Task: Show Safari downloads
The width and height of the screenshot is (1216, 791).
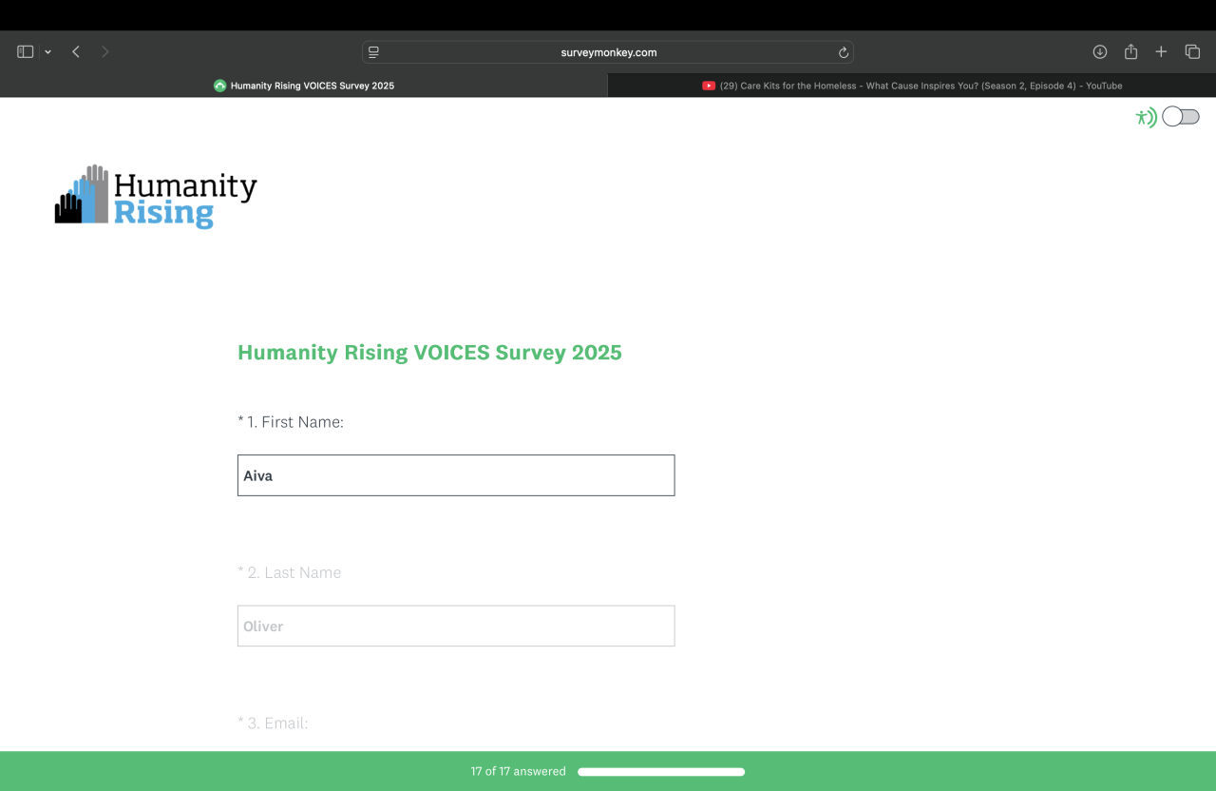Action: point(1100,52)
